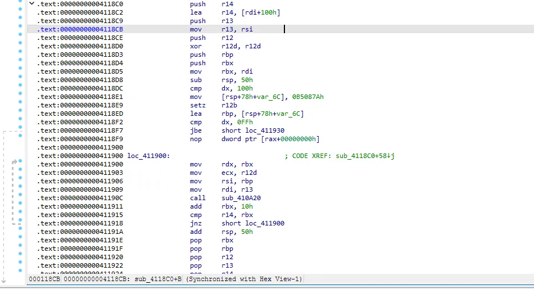The image size is (534, 289).
Task: Select operand rdx, rbx
Action: point(237,164)
